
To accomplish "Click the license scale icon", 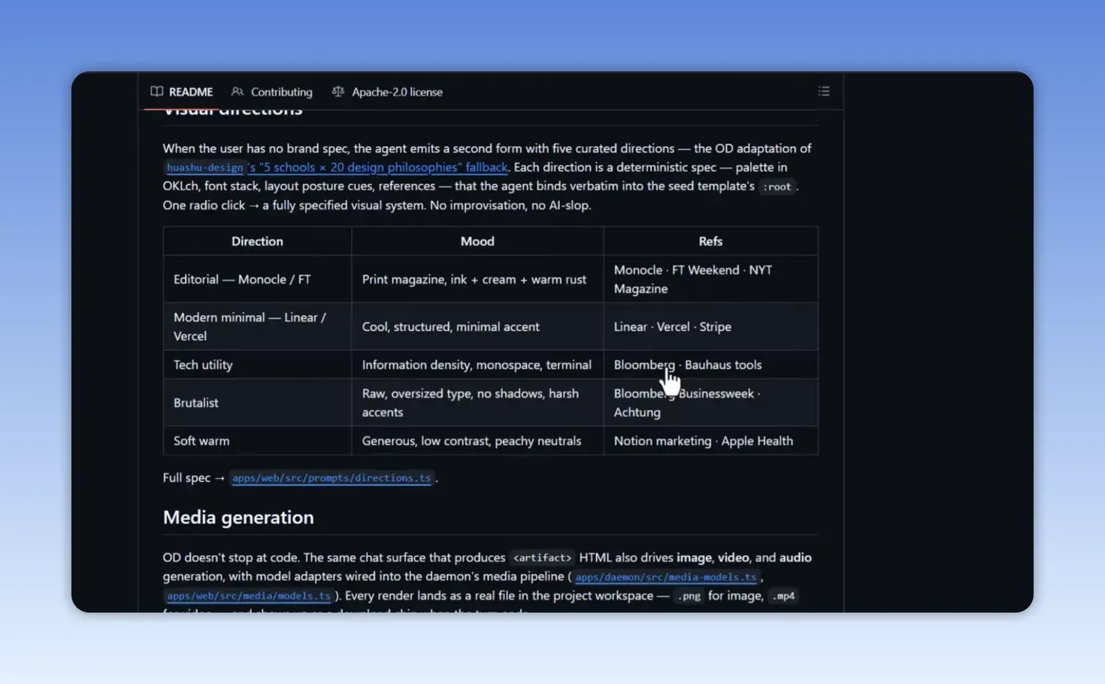I will [x=338, y=92].
